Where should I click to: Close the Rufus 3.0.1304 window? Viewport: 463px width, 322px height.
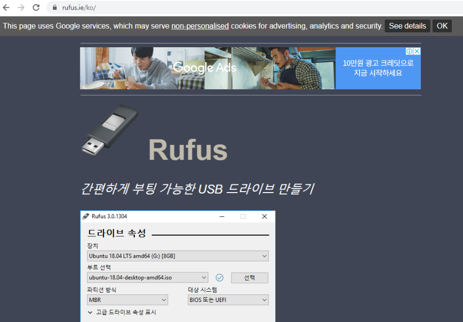[264, 216]
